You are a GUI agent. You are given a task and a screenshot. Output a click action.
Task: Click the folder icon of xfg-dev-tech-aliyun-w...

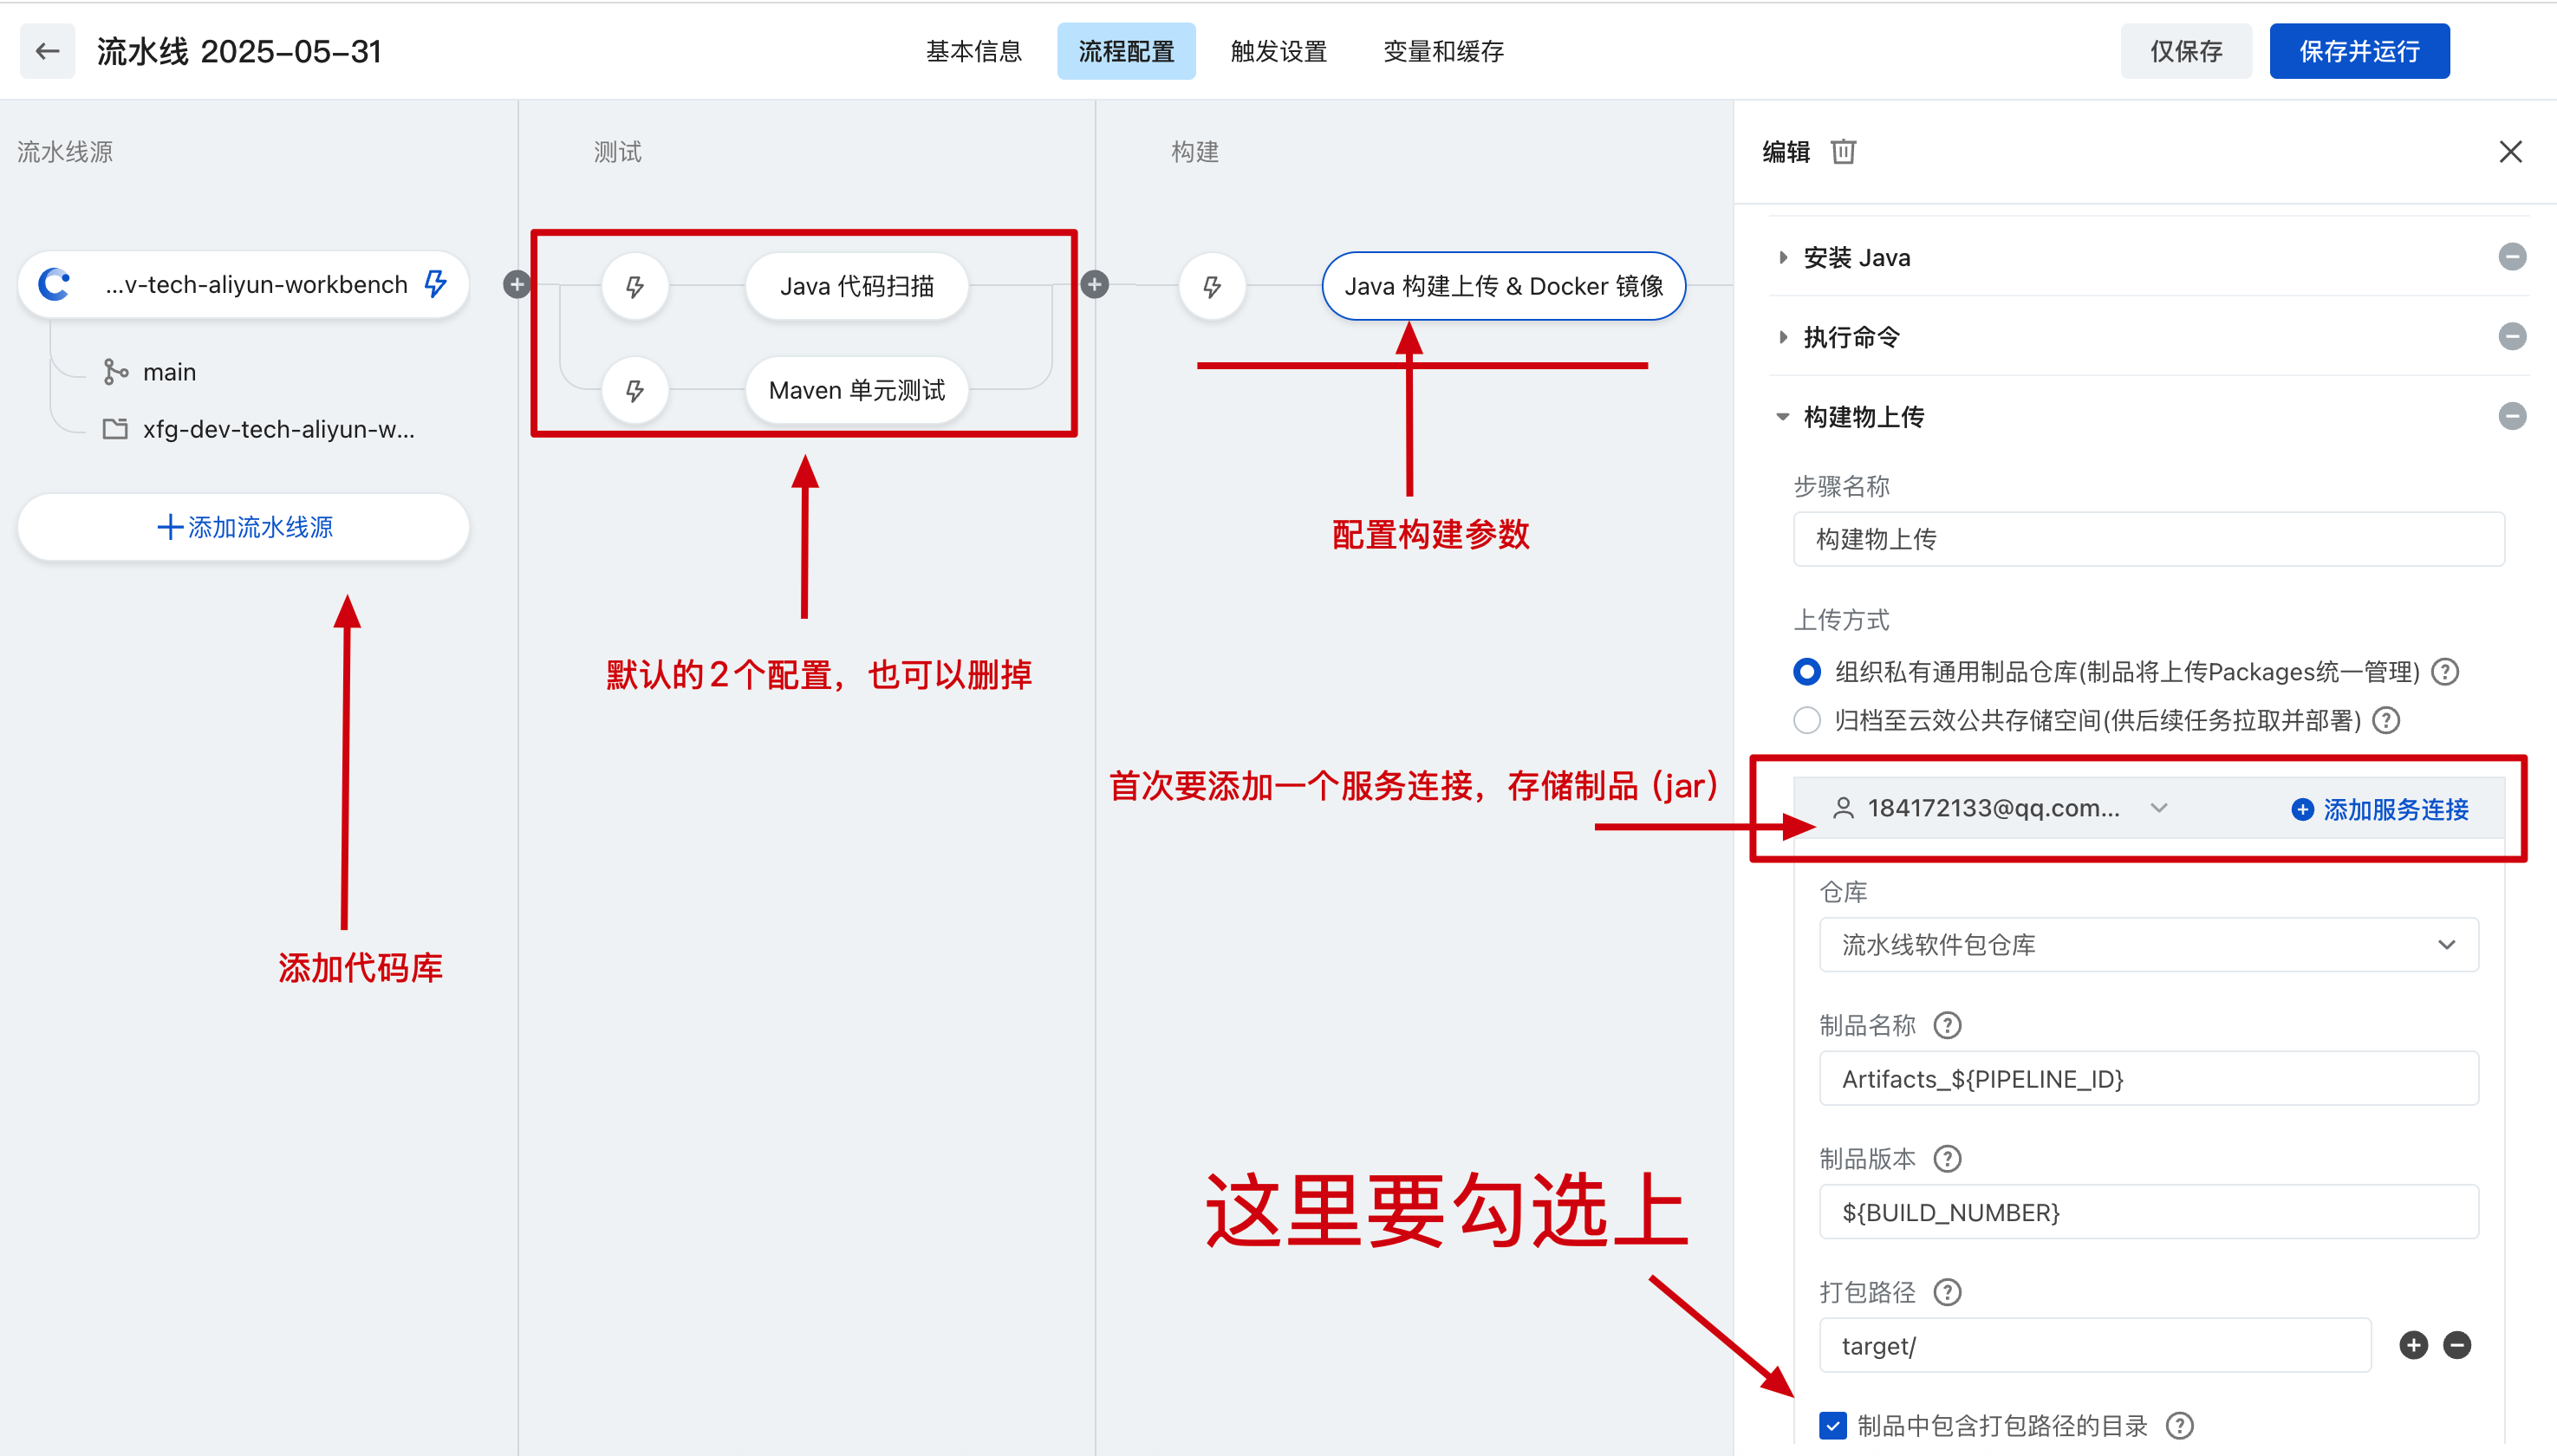tap(115, 429)
